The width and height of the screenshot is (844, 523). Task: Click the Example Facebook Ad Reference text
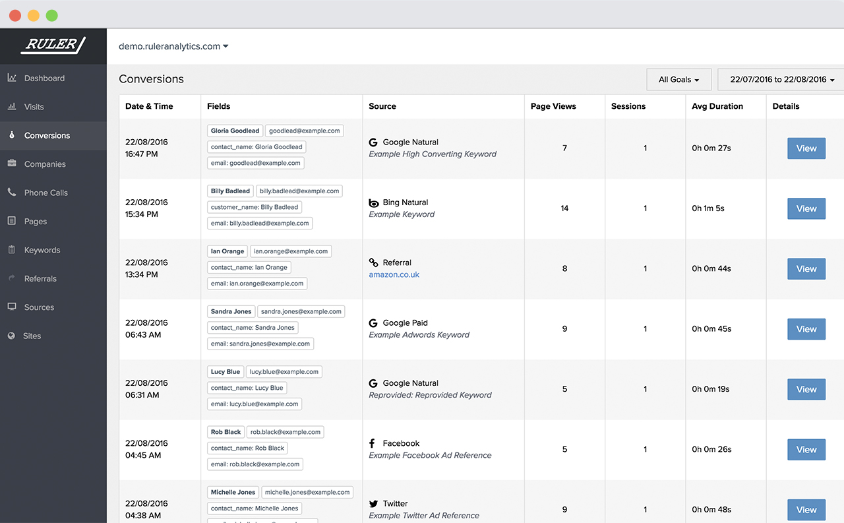click(430, 456)
